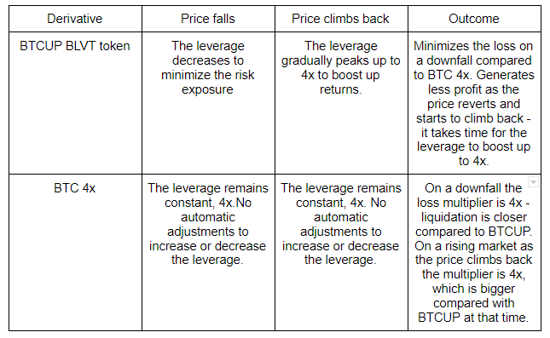550x338 pixels.
Task: Select the Price falls header cell
Action: [x=208, y=19]
